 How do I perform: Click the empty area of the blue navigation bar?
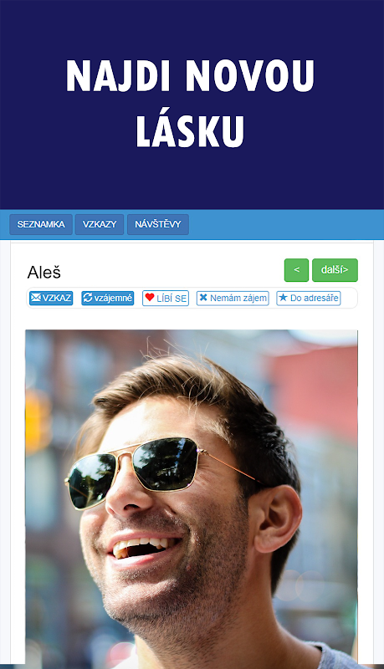[286, 224]
